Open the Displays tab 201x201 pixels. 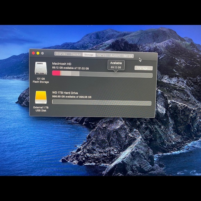[x=76, y=54]
